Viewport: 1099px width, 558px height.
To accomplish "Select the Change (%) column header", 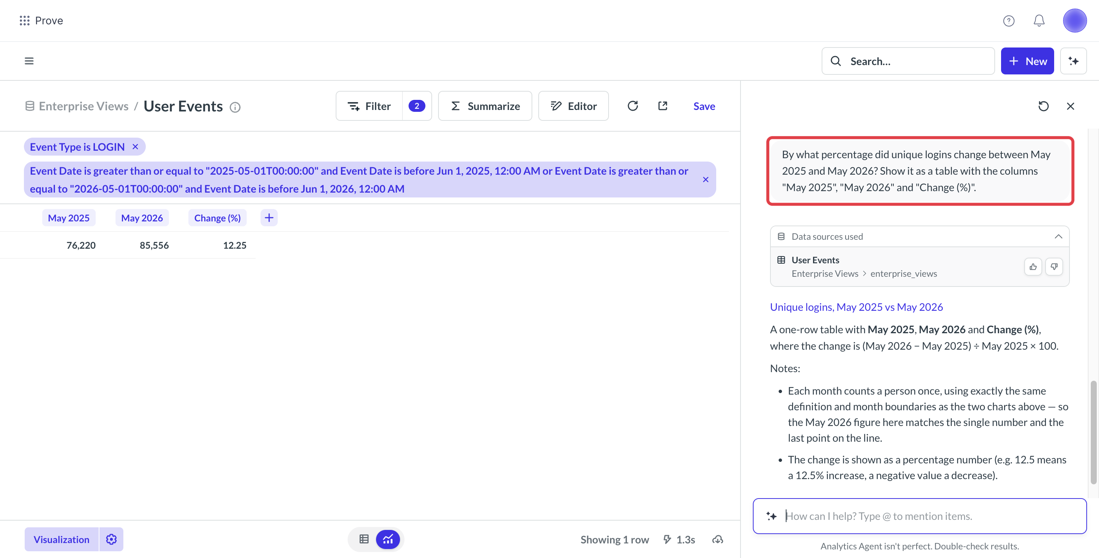I will coord(218,218).
